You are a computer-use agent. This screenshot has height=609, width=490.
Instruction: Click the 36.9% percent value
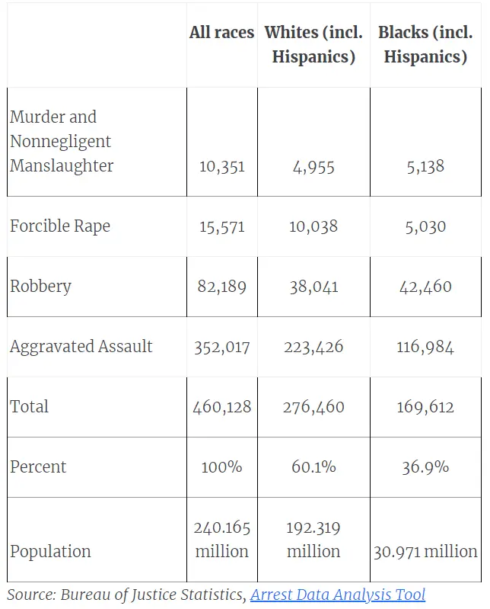(425, 467)
